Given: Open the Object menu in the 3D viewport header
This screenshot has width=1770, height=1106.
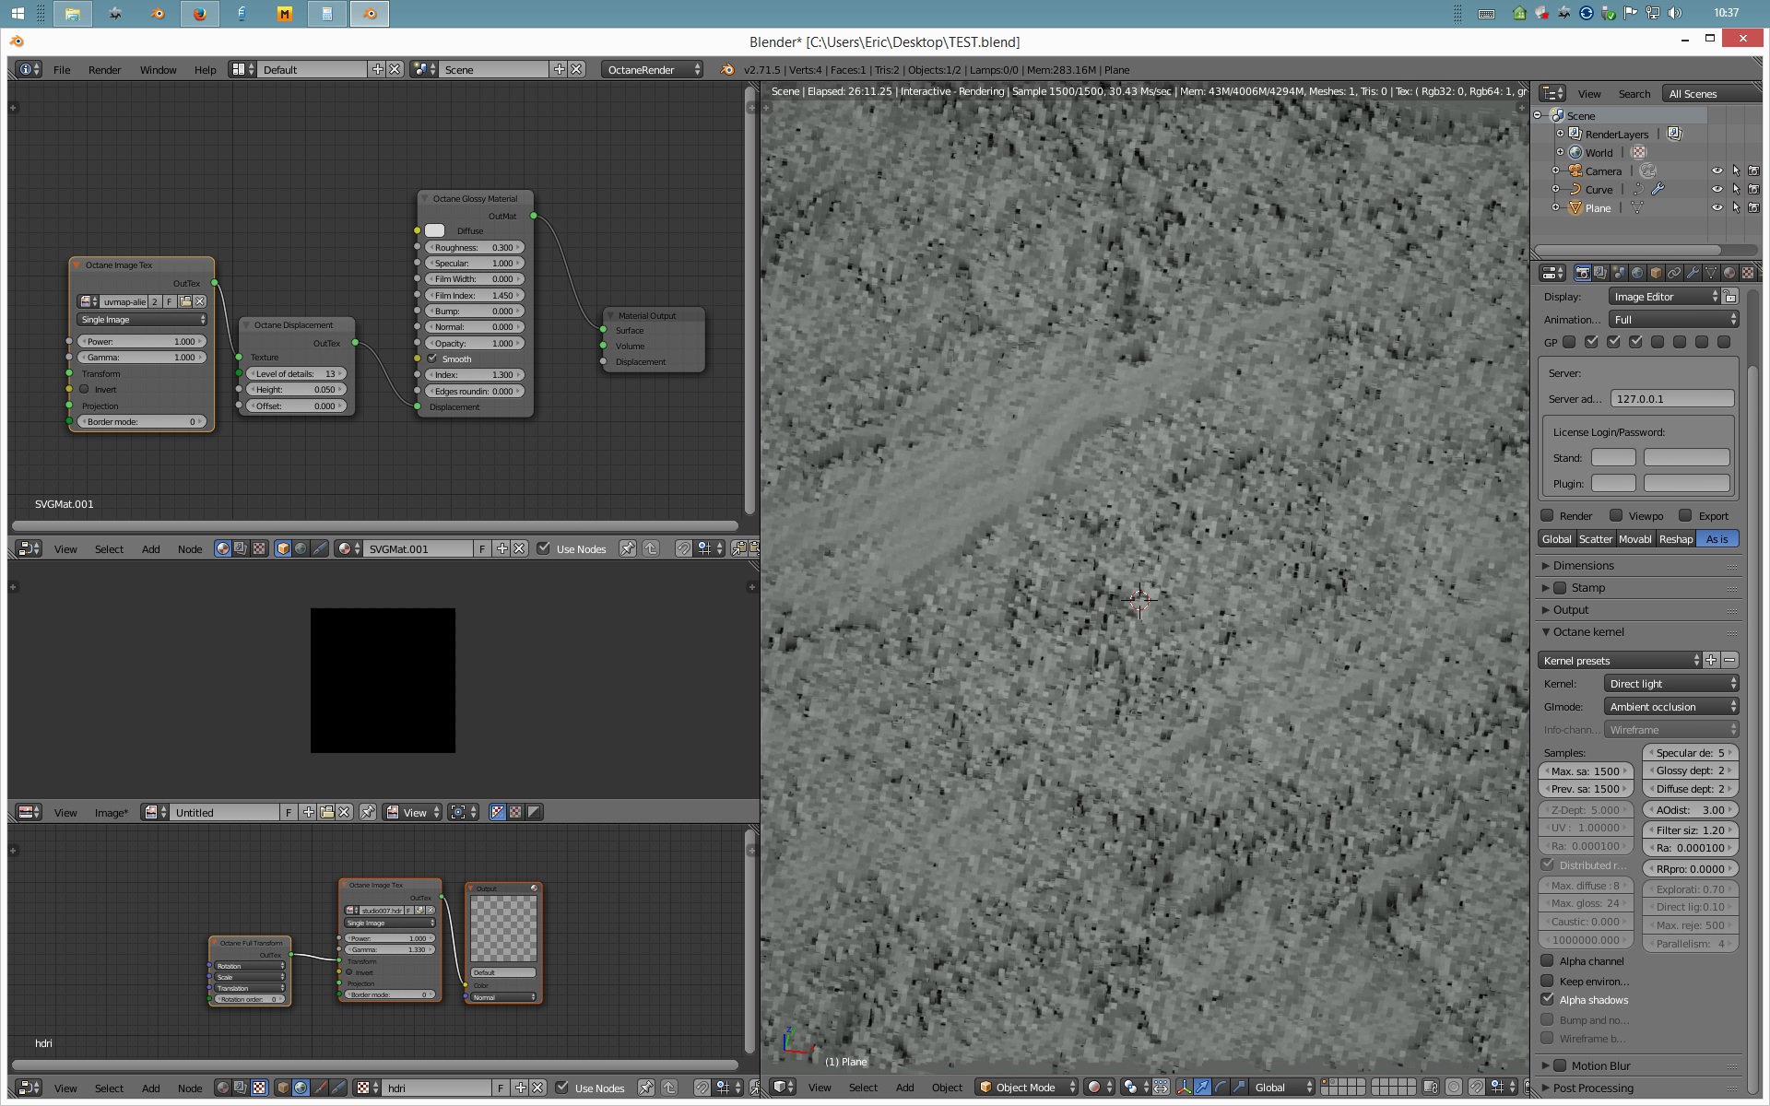Looking at the screenshot, I should [x=947, y=1088].
